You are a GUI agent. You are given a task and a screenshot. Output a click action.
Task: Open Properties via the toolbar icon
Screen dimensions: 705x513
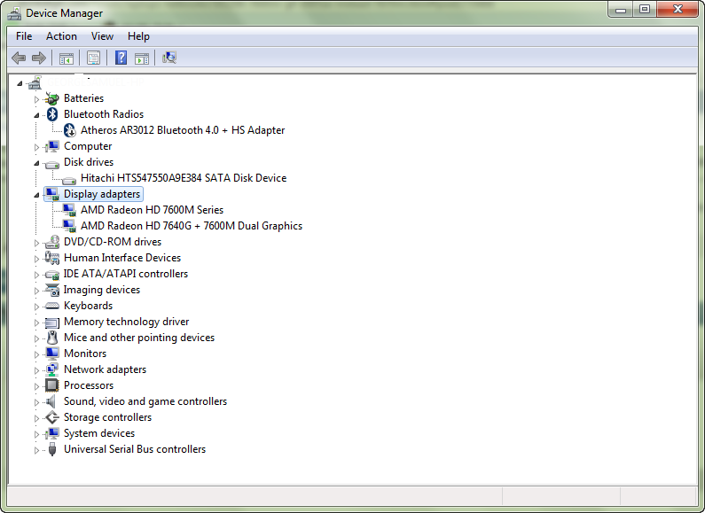[x=93, y=58]
